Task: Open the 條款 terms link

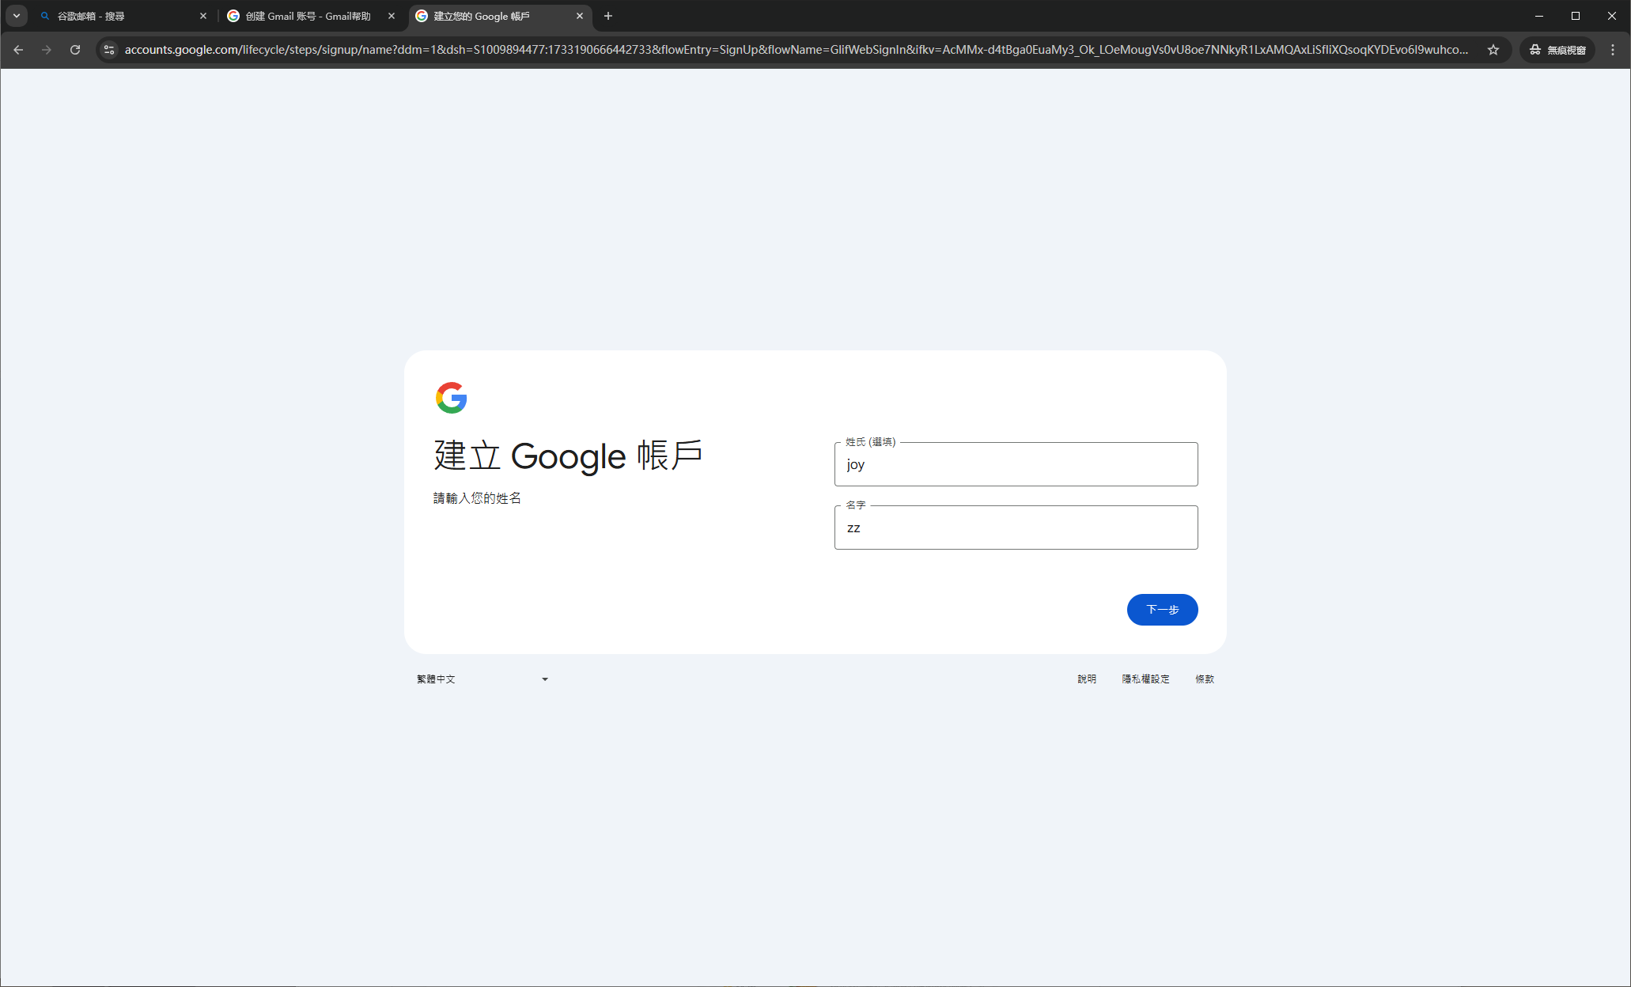Action: pyautogui.click(x=1205, y=679)
